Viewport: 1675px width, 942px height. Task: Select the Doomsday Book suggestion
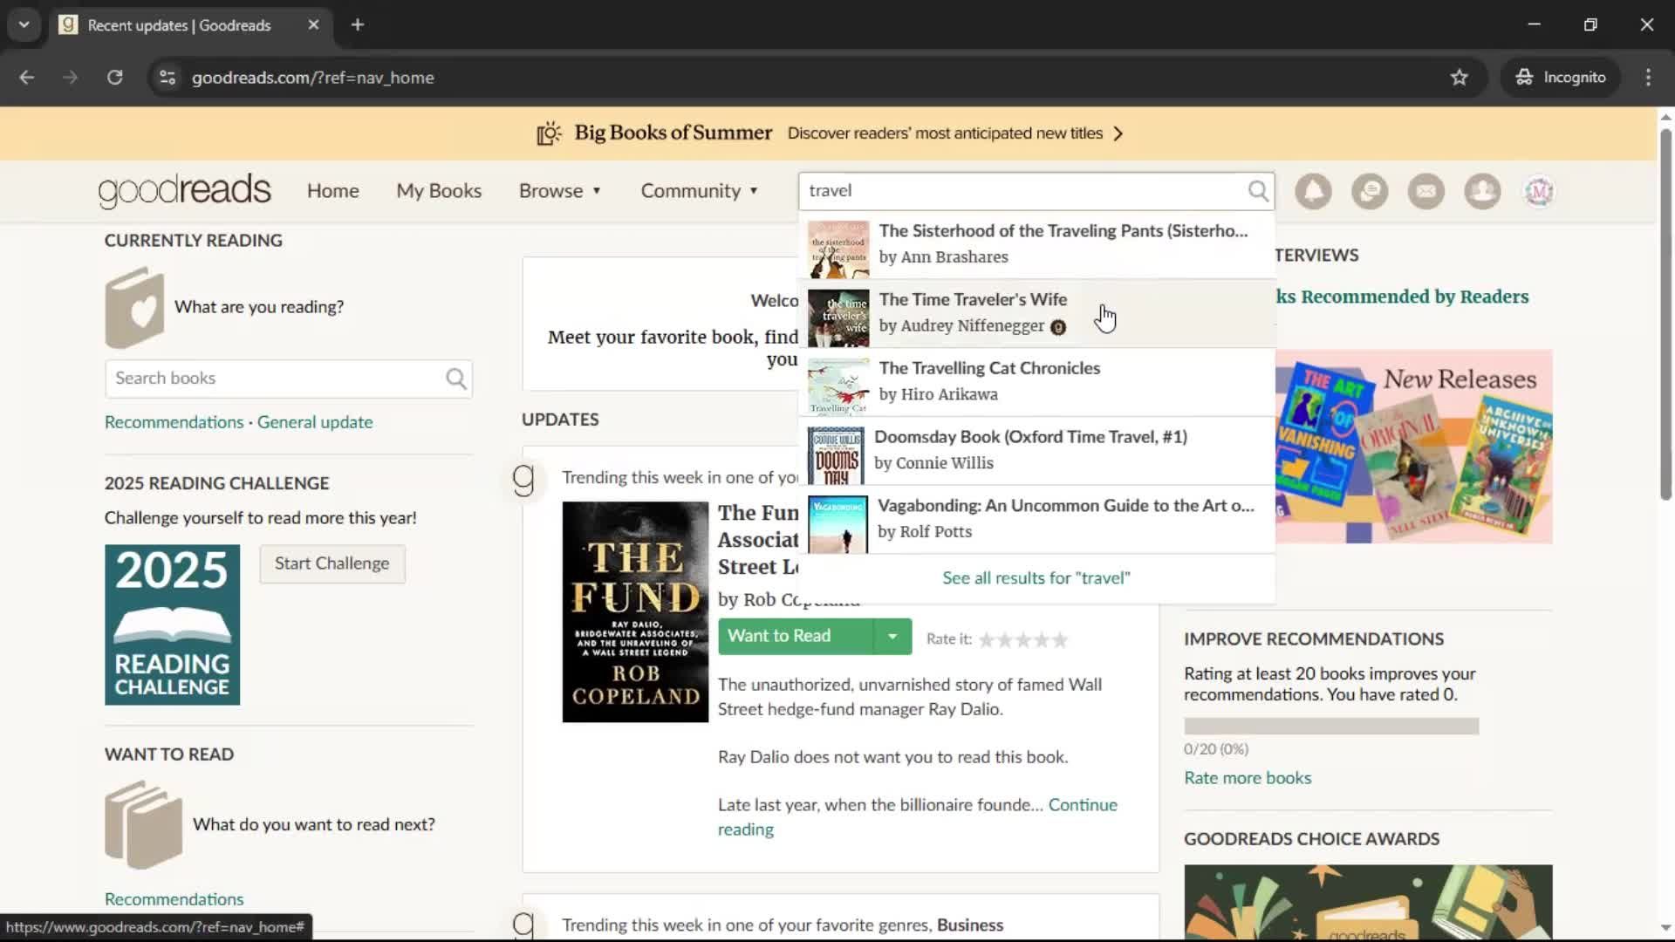(x=1036, y=451)
